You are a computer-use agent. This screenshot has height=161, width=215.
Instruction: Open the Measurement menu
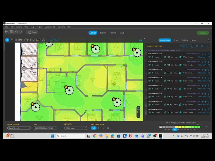point(50,27)
